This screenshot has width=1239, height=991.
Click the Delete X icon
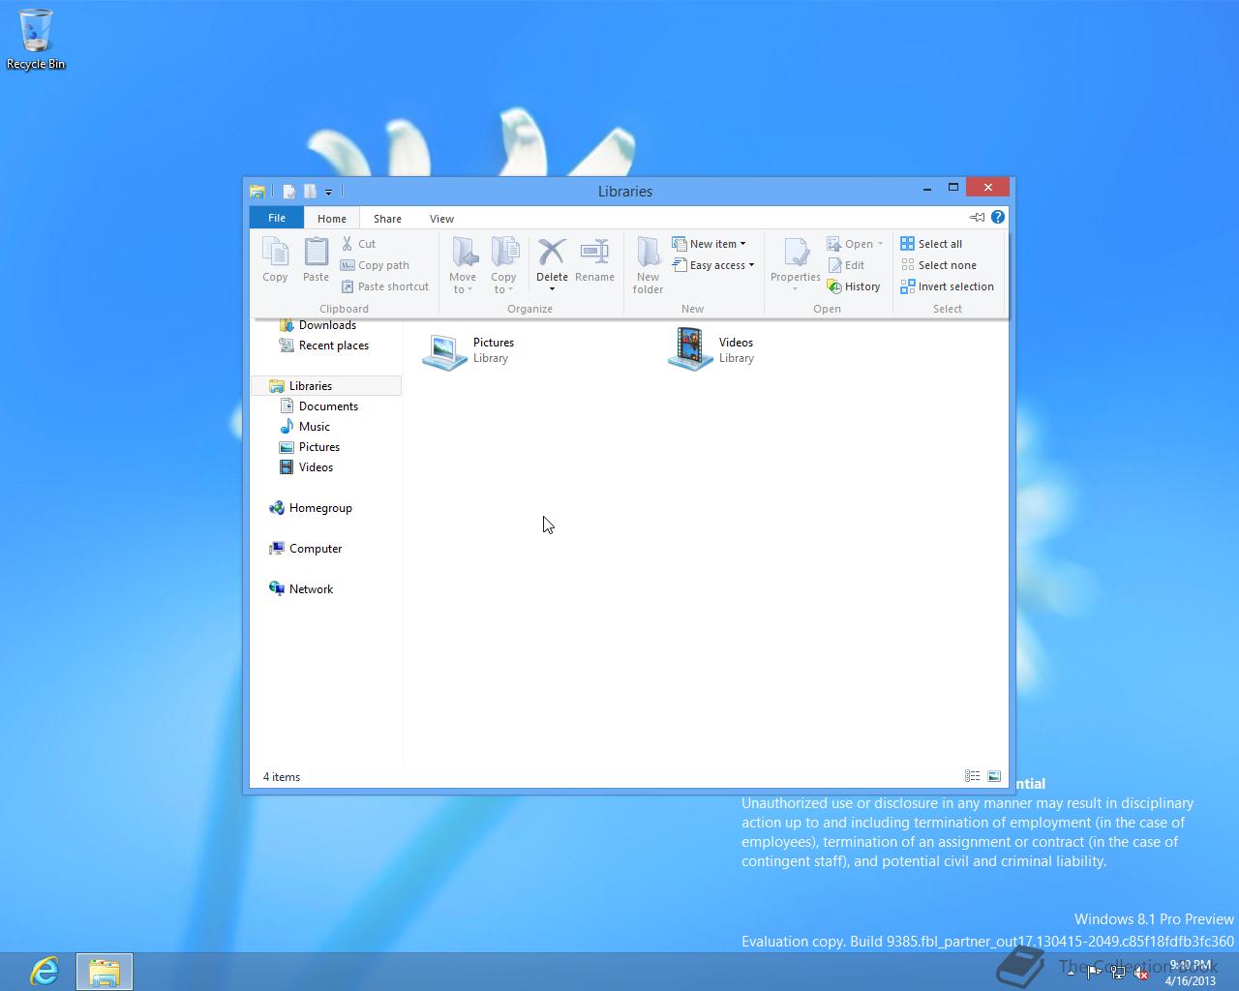click(x=552, y=252)
